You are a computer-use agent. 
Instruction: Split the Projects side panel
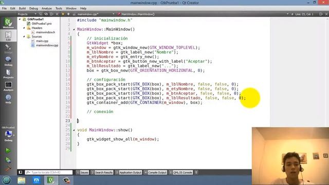(x=51, y=14)
